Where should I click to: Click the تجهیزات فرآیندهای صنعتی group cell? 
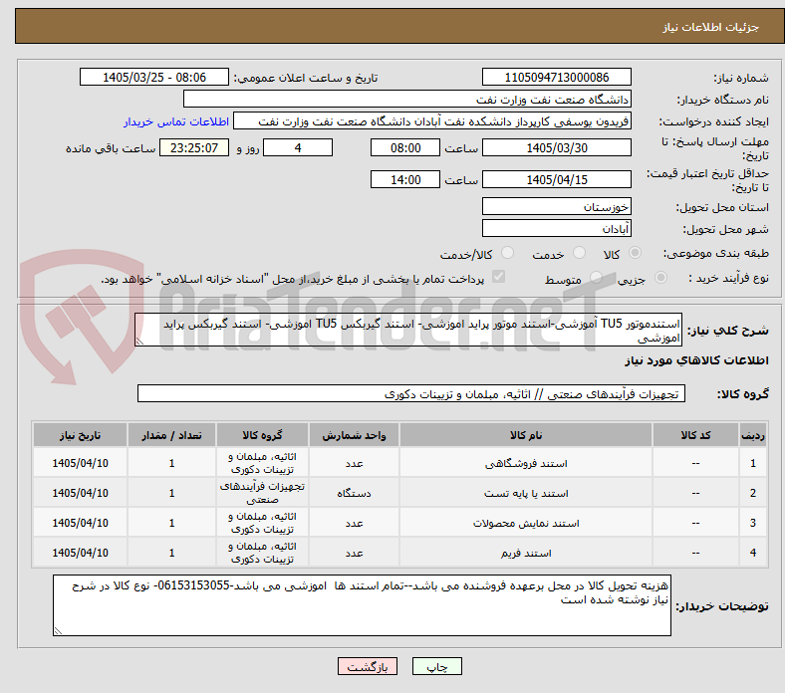click(x=262, y=493)
